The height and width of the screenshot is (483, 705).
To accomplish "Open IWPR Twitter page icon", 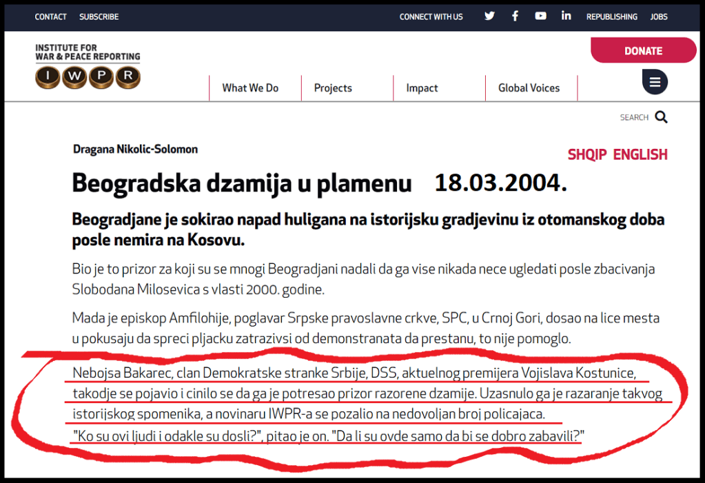I will click(x=489, y=17).
